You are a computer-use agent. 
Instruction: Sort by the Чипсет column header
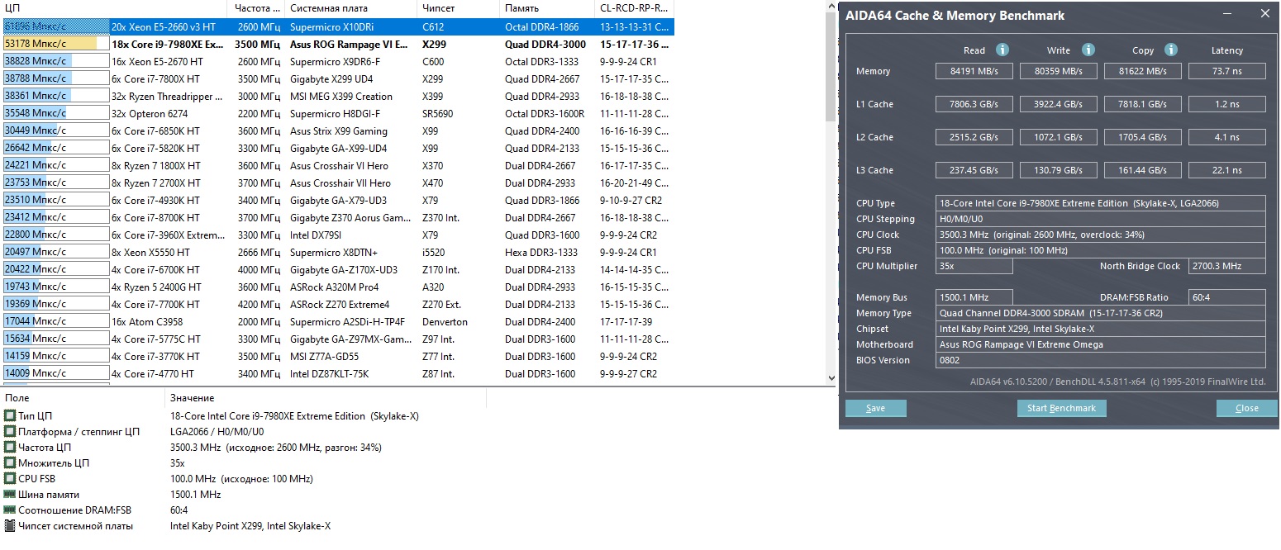tap(458, 8)
